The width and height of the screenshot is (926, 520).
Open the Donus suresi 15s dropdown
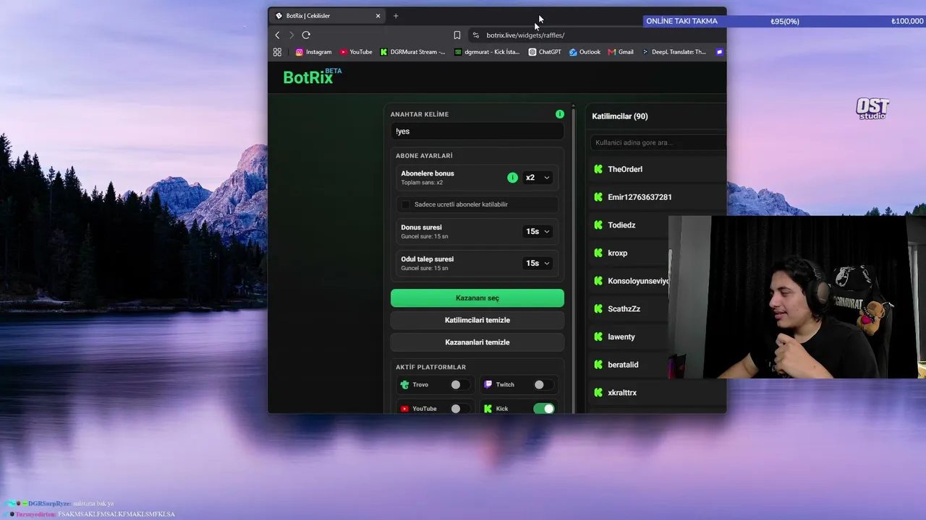click(x=538, y=231)
